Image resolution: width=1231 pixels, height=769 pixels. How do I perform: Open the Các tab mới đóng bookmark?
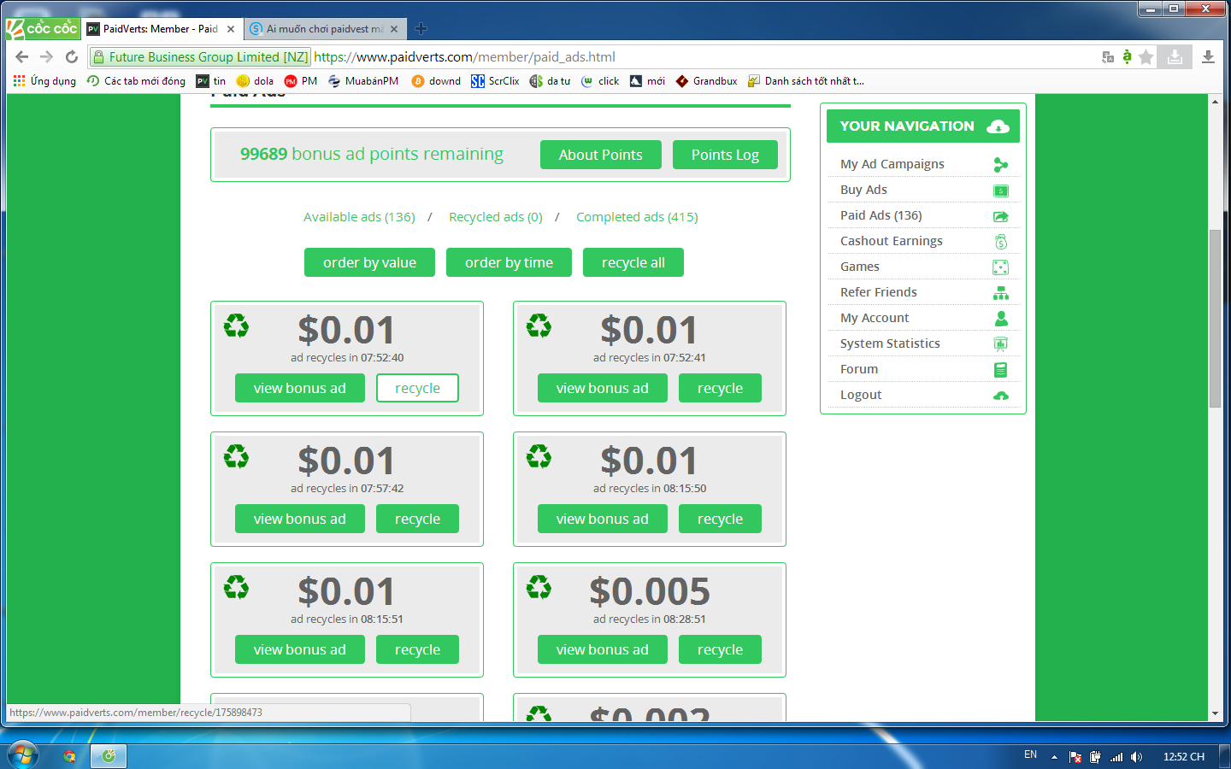(136, 81)
